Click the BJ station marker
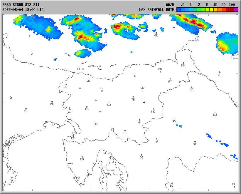Image resolution: width=241 pixels, height=194 pixels. tap(215, 113)
